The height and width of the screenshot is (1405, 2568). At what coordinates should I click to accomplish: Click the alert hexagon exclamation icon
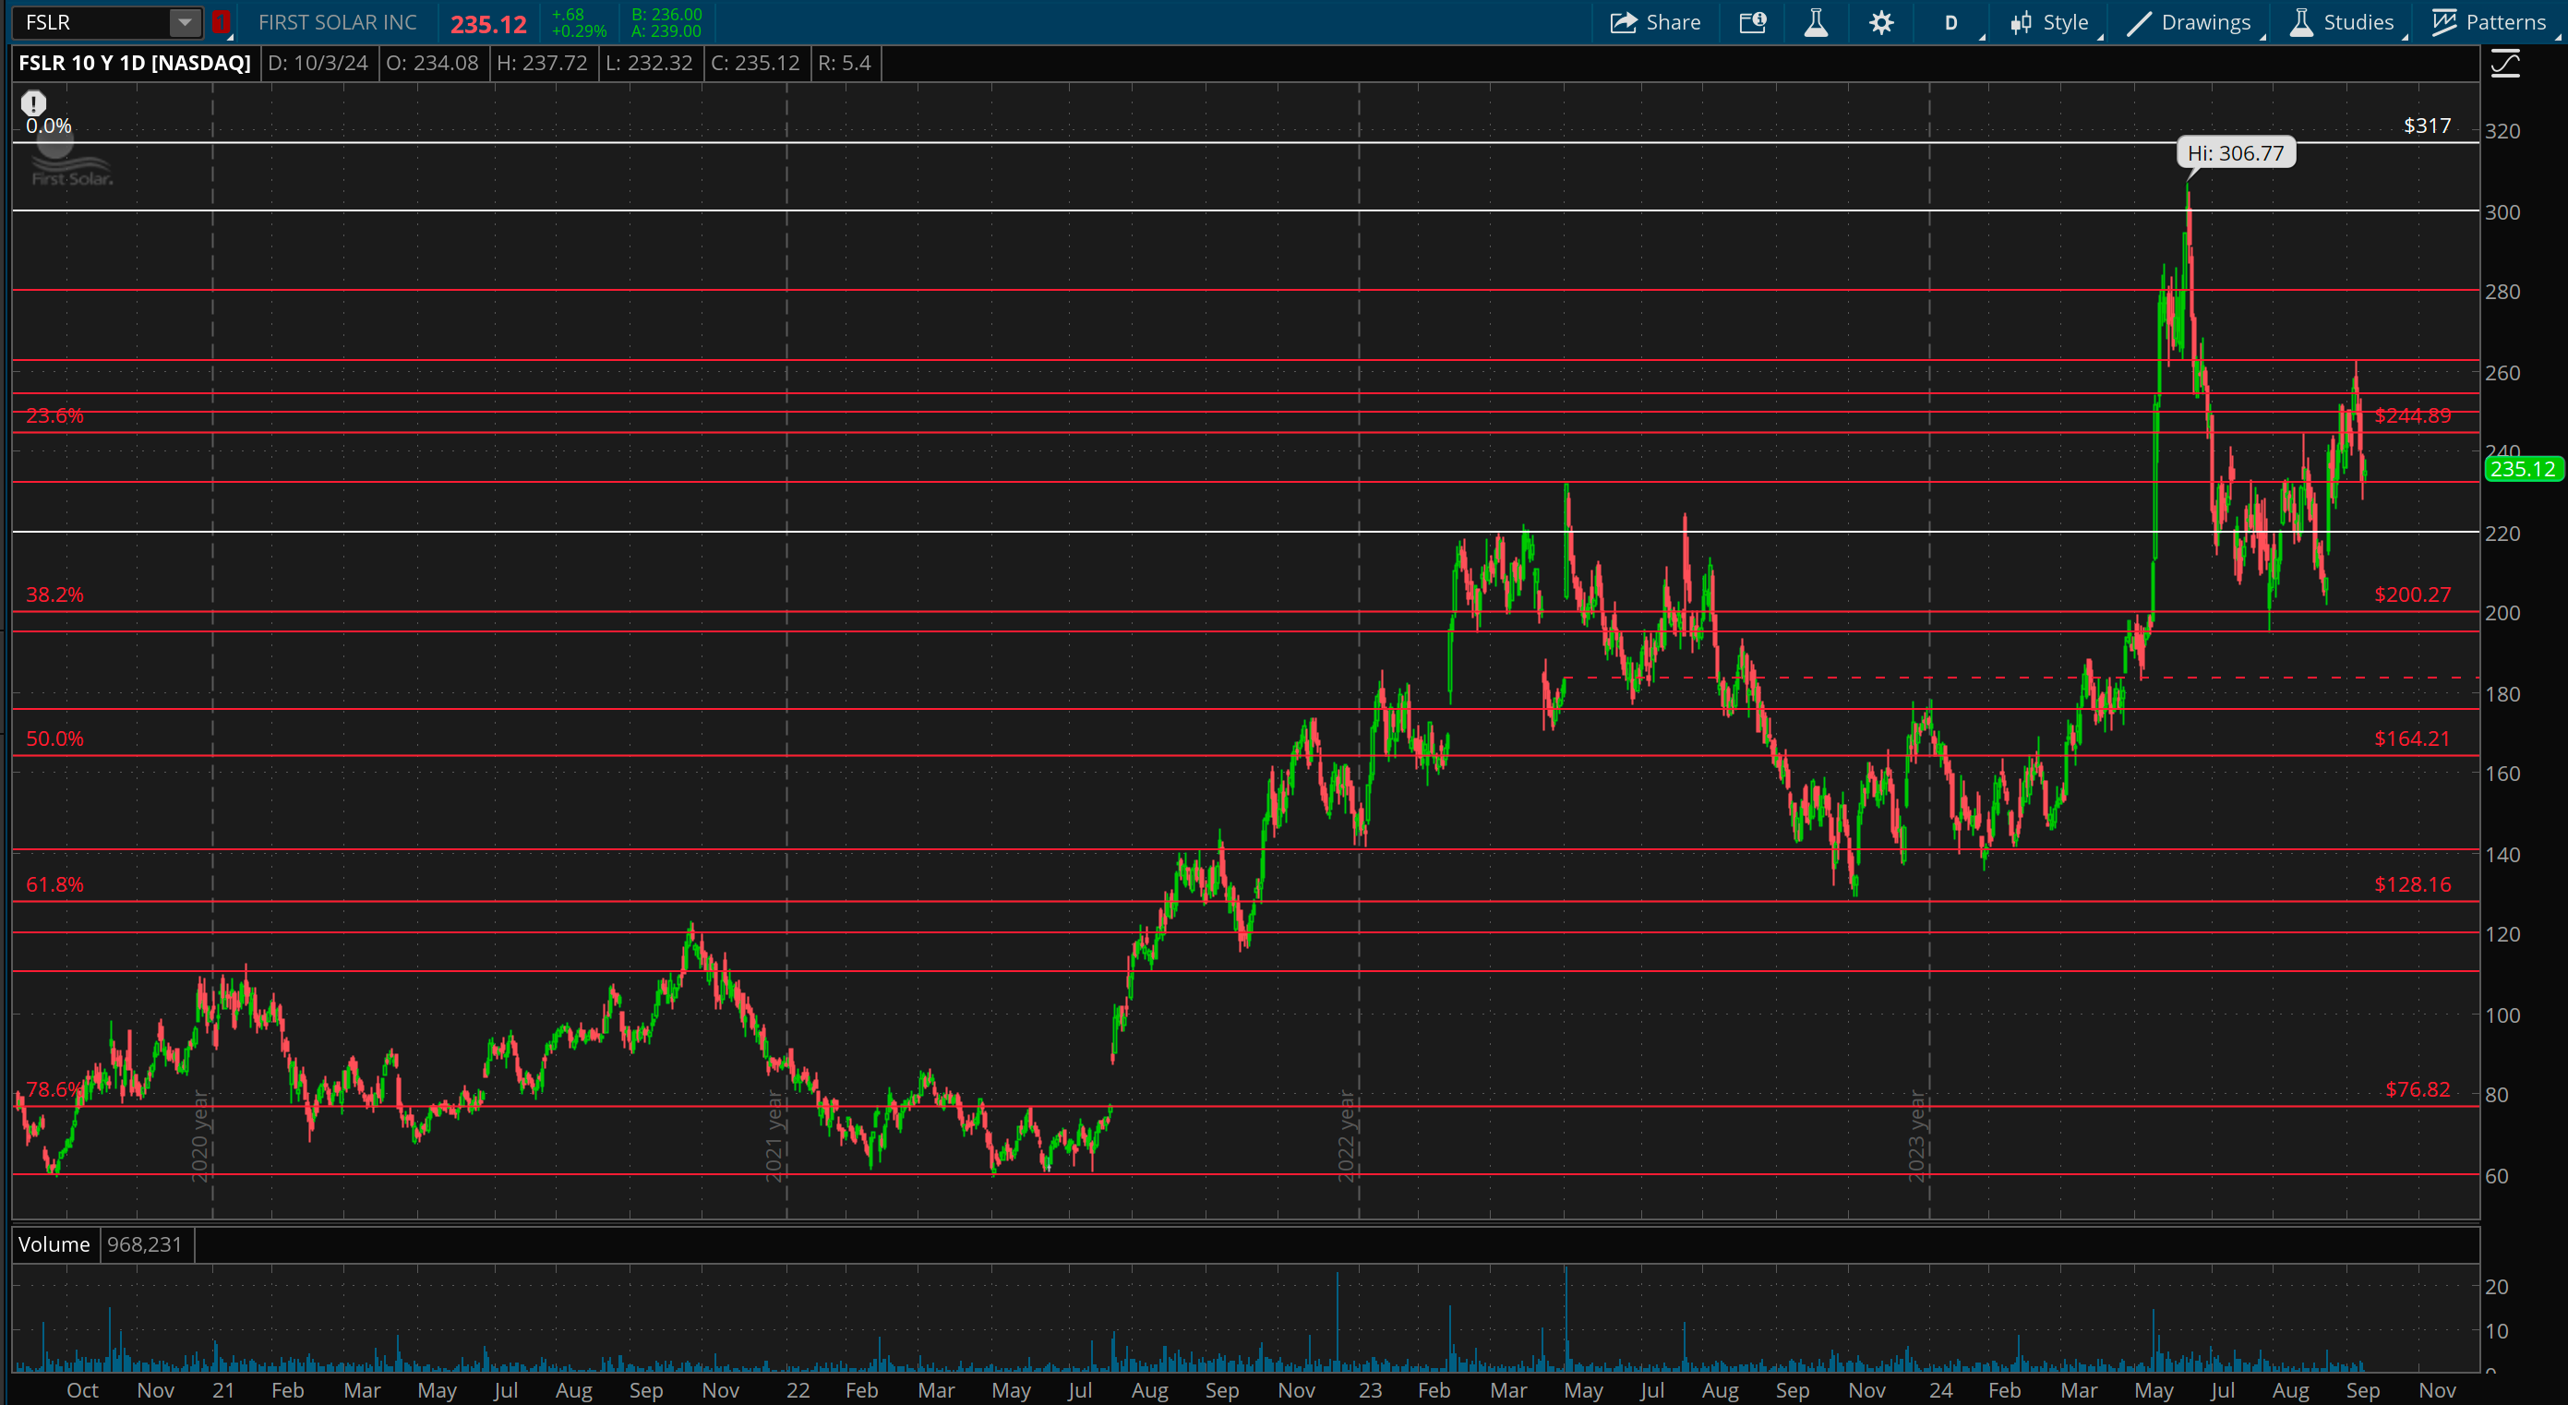coord(34,102)
